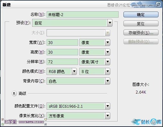Image resolution: width=163 pixels, height=127 pixels.
Task: Click the 名称(N): label
Action: 38,14
